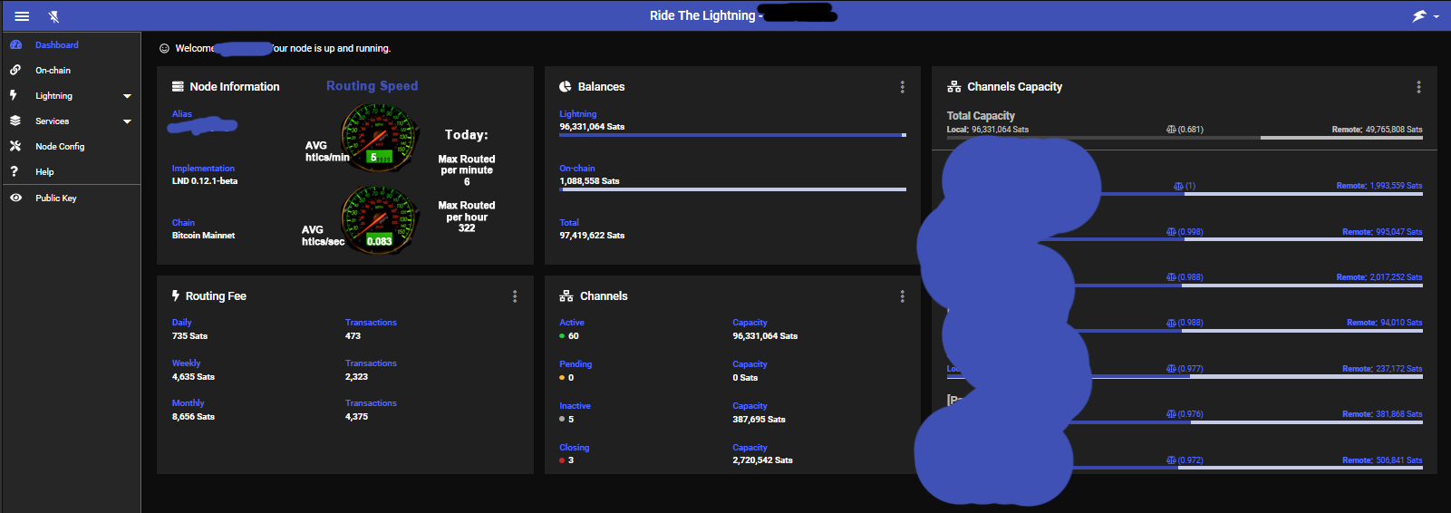Click the Total Capacity balance bar
This screenshot has height=513, width=1451.
(1185, 138)
